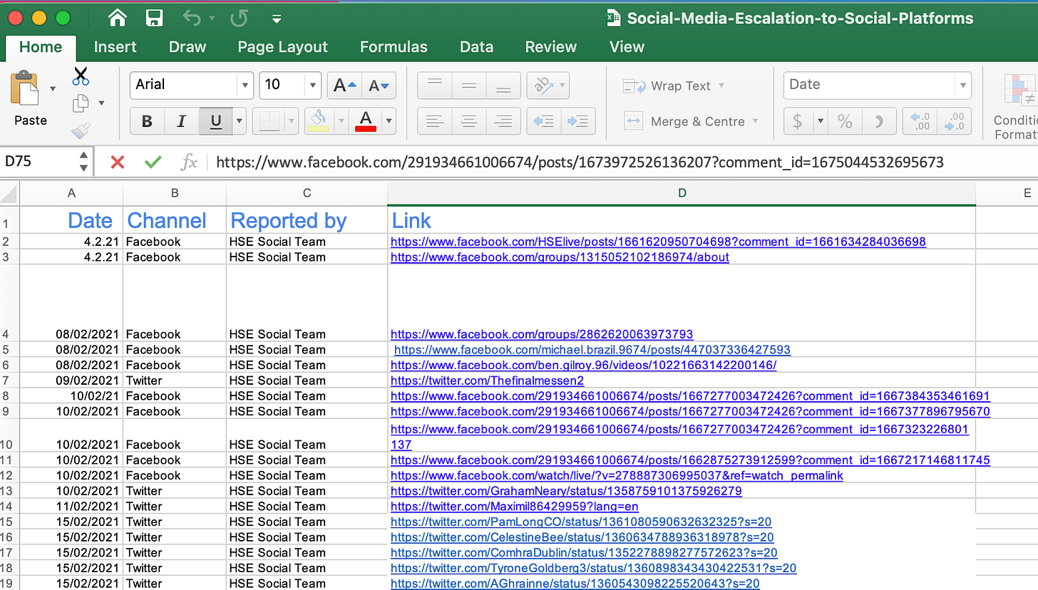Toggle Underline formatting
Viewport: 1038px width, 590px height.
coord(216,121)
